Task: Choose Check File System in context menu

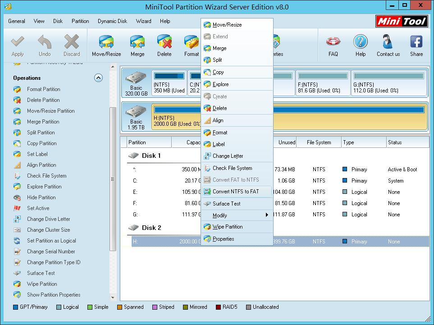Action: point(237,168)
